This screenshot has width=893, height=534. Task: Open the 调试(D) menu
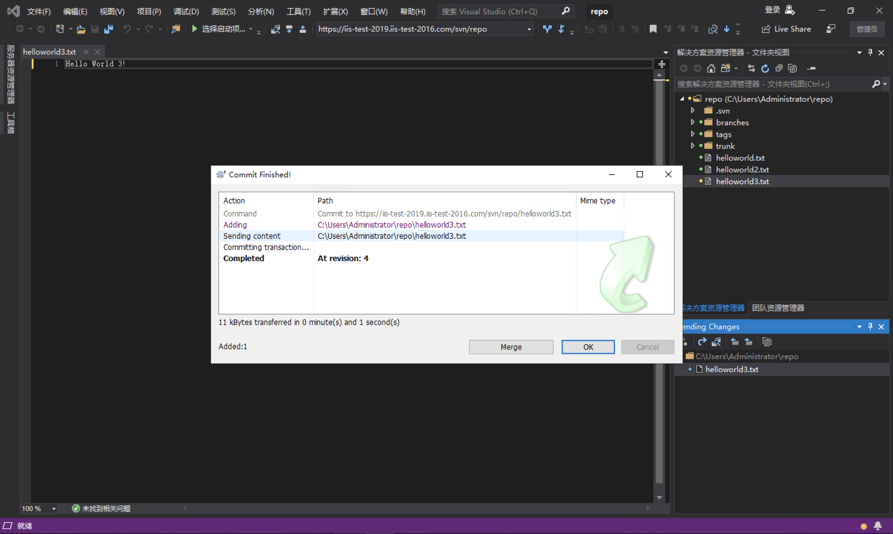(186, 11)
